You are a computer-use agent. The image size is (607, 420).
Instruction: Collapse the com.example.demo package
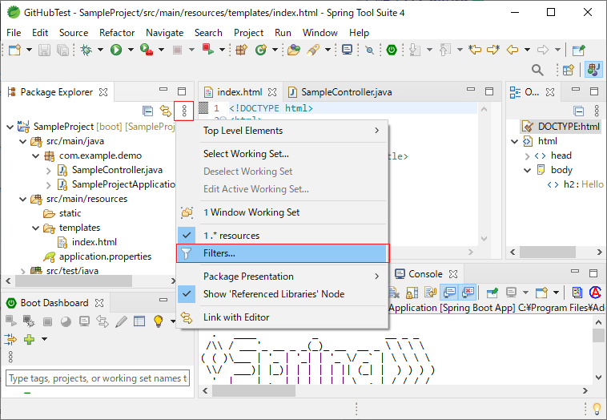pos(35,155)
